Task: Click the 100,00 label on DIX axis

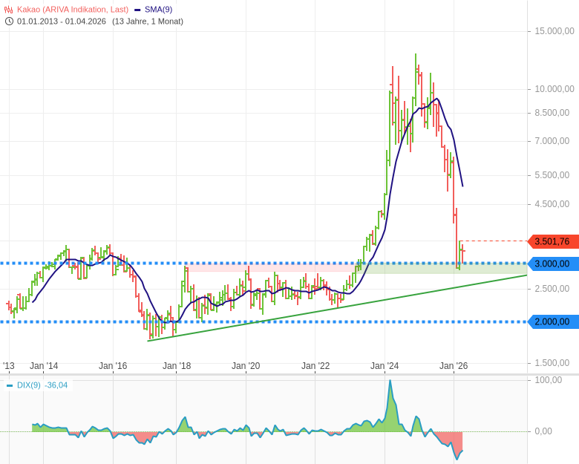Action: (x=548, y=380)
